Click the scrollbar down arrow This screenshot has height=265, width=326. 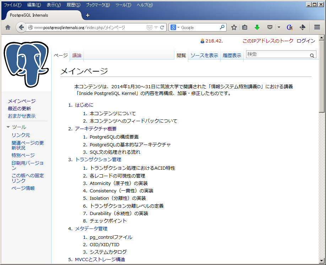[321, 260]
